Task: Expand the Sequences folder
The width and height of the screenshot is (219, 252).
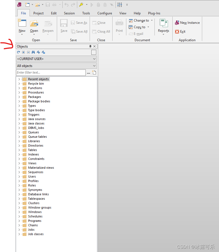Action: coord(19,172)
